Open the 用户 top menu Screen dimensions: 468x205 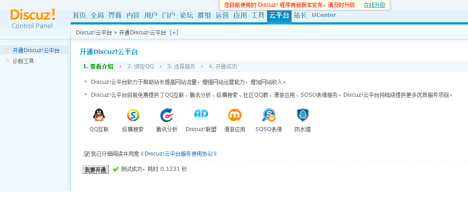click(x=151, y=15)
